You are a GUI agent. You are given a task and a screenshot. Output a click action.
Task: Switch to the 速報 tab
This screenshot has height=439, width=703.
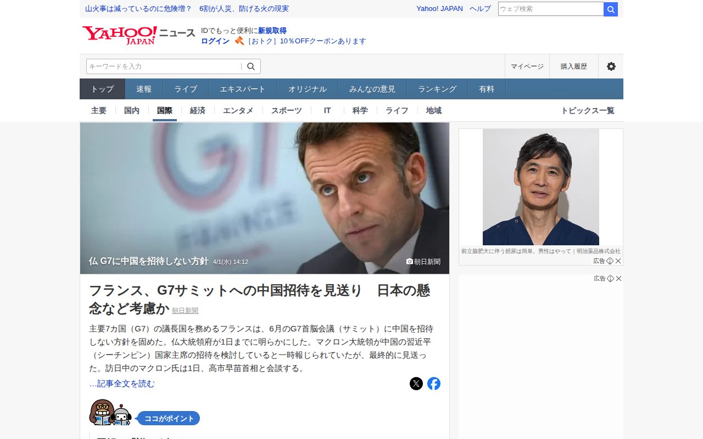coord(144,89)
